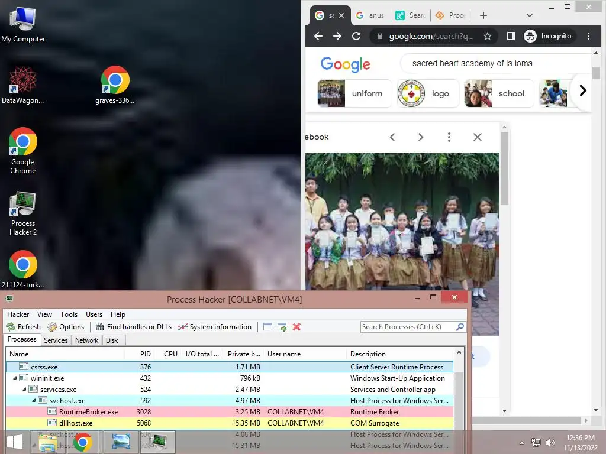This screenshot has height=454, width=606.
Task: Select the 'school' image filter chip
Action: point(498,93)
